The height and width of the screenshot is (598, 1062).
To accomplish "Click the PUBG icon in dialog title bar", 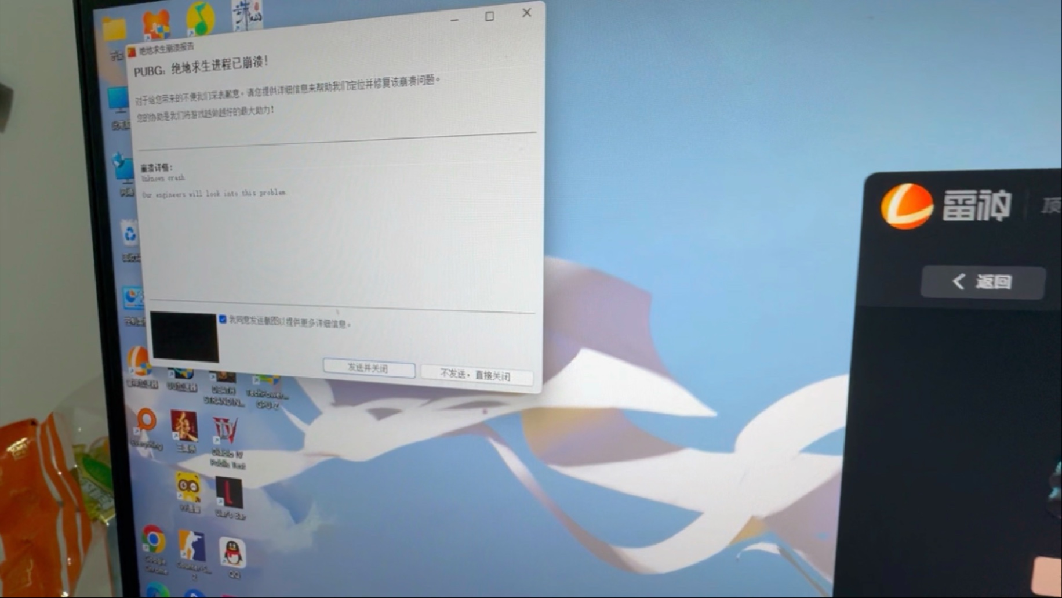I will pyautogui.click(x=132, y=52).
